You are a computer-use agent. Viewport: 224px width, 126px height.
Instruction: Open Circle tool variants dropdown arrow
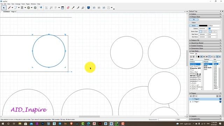coord(31,8)
